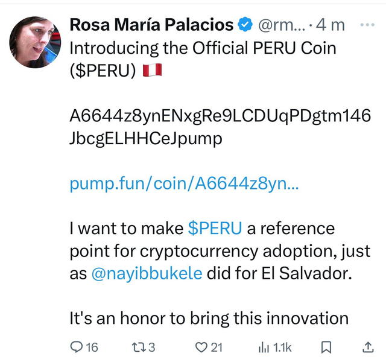Click the 1.1k view count number
Image resolution: width=386 pixels, height=362 pixels.
[282, 347]
